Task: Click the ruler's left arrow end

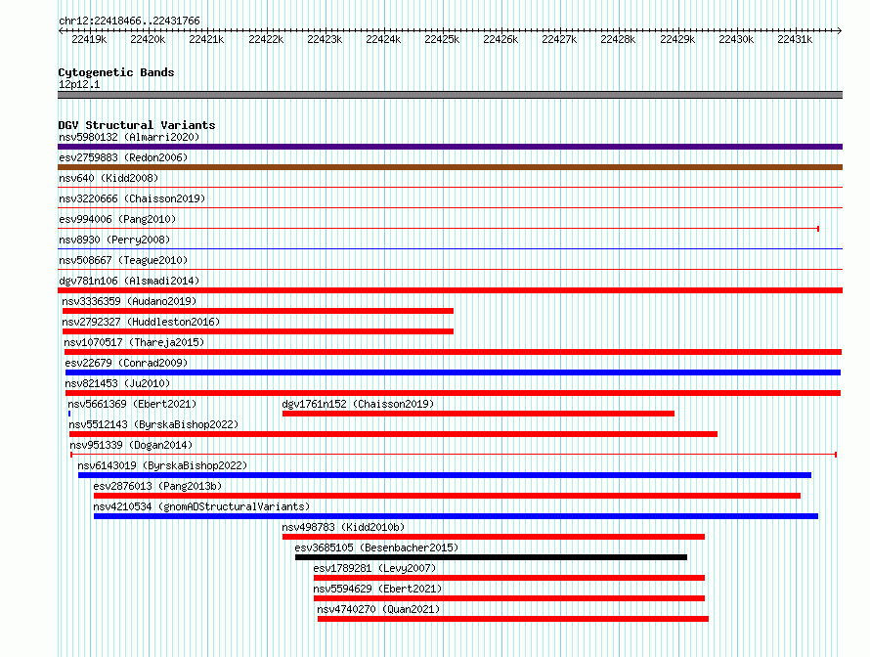Action: (x=61, y=30)
